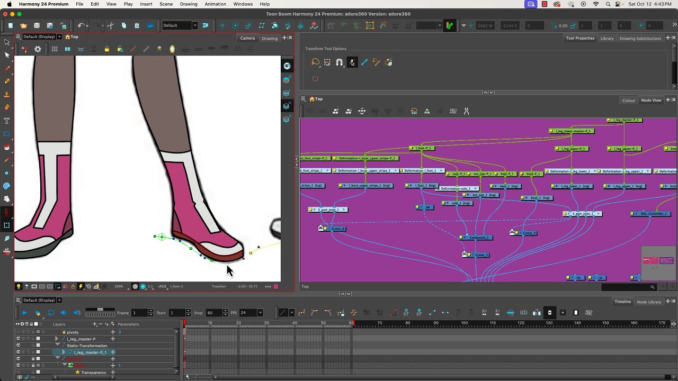
Task: Select the Text tool in the Tools toolbar
Action: click(x=7, y=121)
